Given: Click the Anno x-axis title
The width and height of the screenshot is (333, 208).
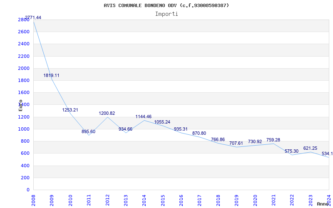Looking at the screenshot, I should tap(323, 204).
